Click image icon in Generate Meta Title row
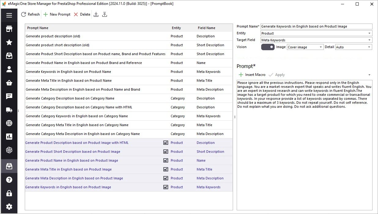This screenshot has width=378, height=214. [166, 169]
